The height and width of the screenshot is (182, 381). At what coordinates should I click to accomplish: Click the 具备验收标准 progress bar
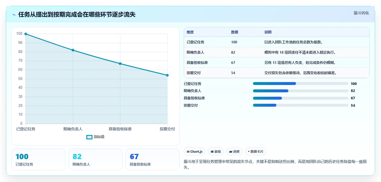pos(301,98)
